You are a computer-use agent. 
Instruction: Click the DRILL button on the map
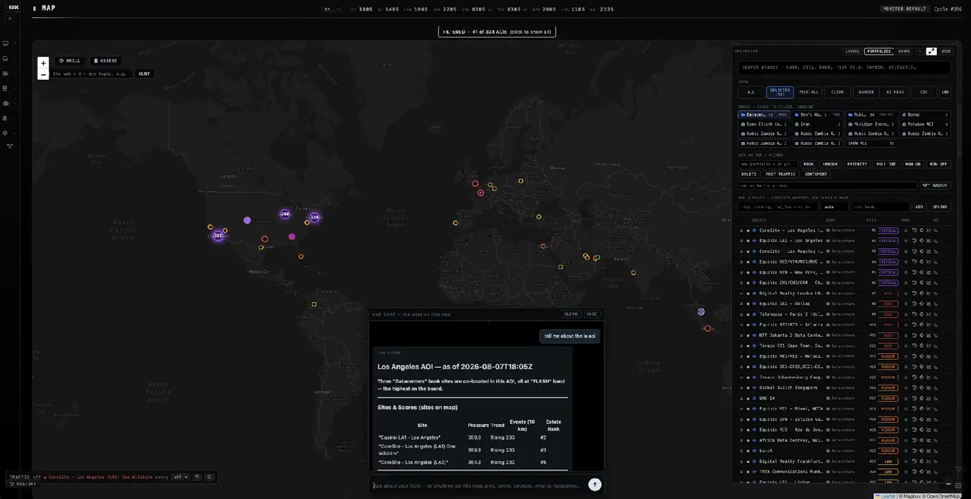(x=70, y=61)
